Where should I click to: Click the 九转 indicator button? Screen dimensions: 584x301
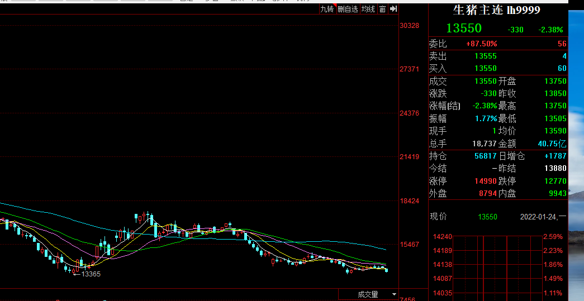[327, 9]
